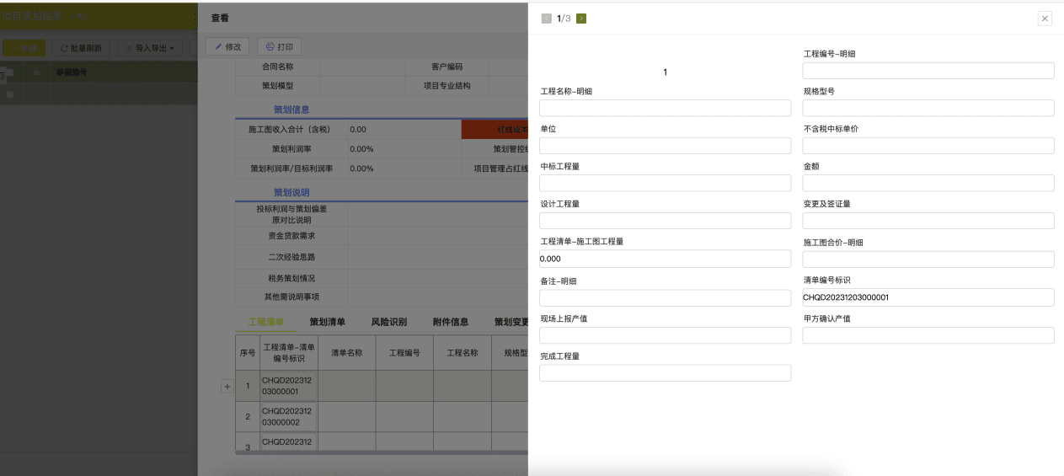
Task: Click the 客户编码 label cell
Action: [x=447, y=67]
